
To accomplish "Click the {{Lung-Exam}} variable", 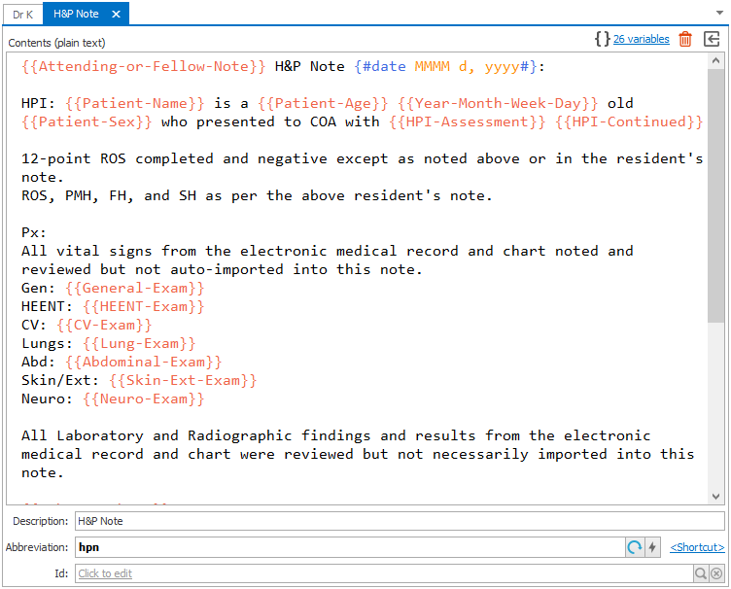I will click(139, 343).
